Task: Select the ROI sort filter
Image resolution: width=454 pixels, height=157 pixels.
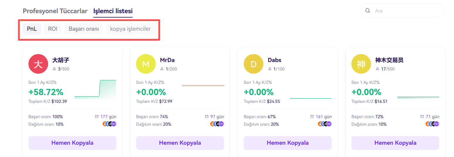Action: [x=52, y=29]
